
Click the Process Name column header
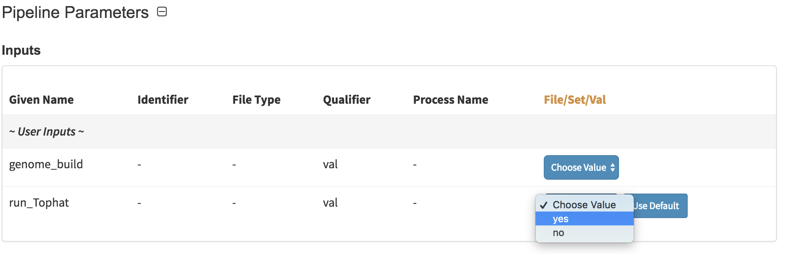click(x=451, y=100)
